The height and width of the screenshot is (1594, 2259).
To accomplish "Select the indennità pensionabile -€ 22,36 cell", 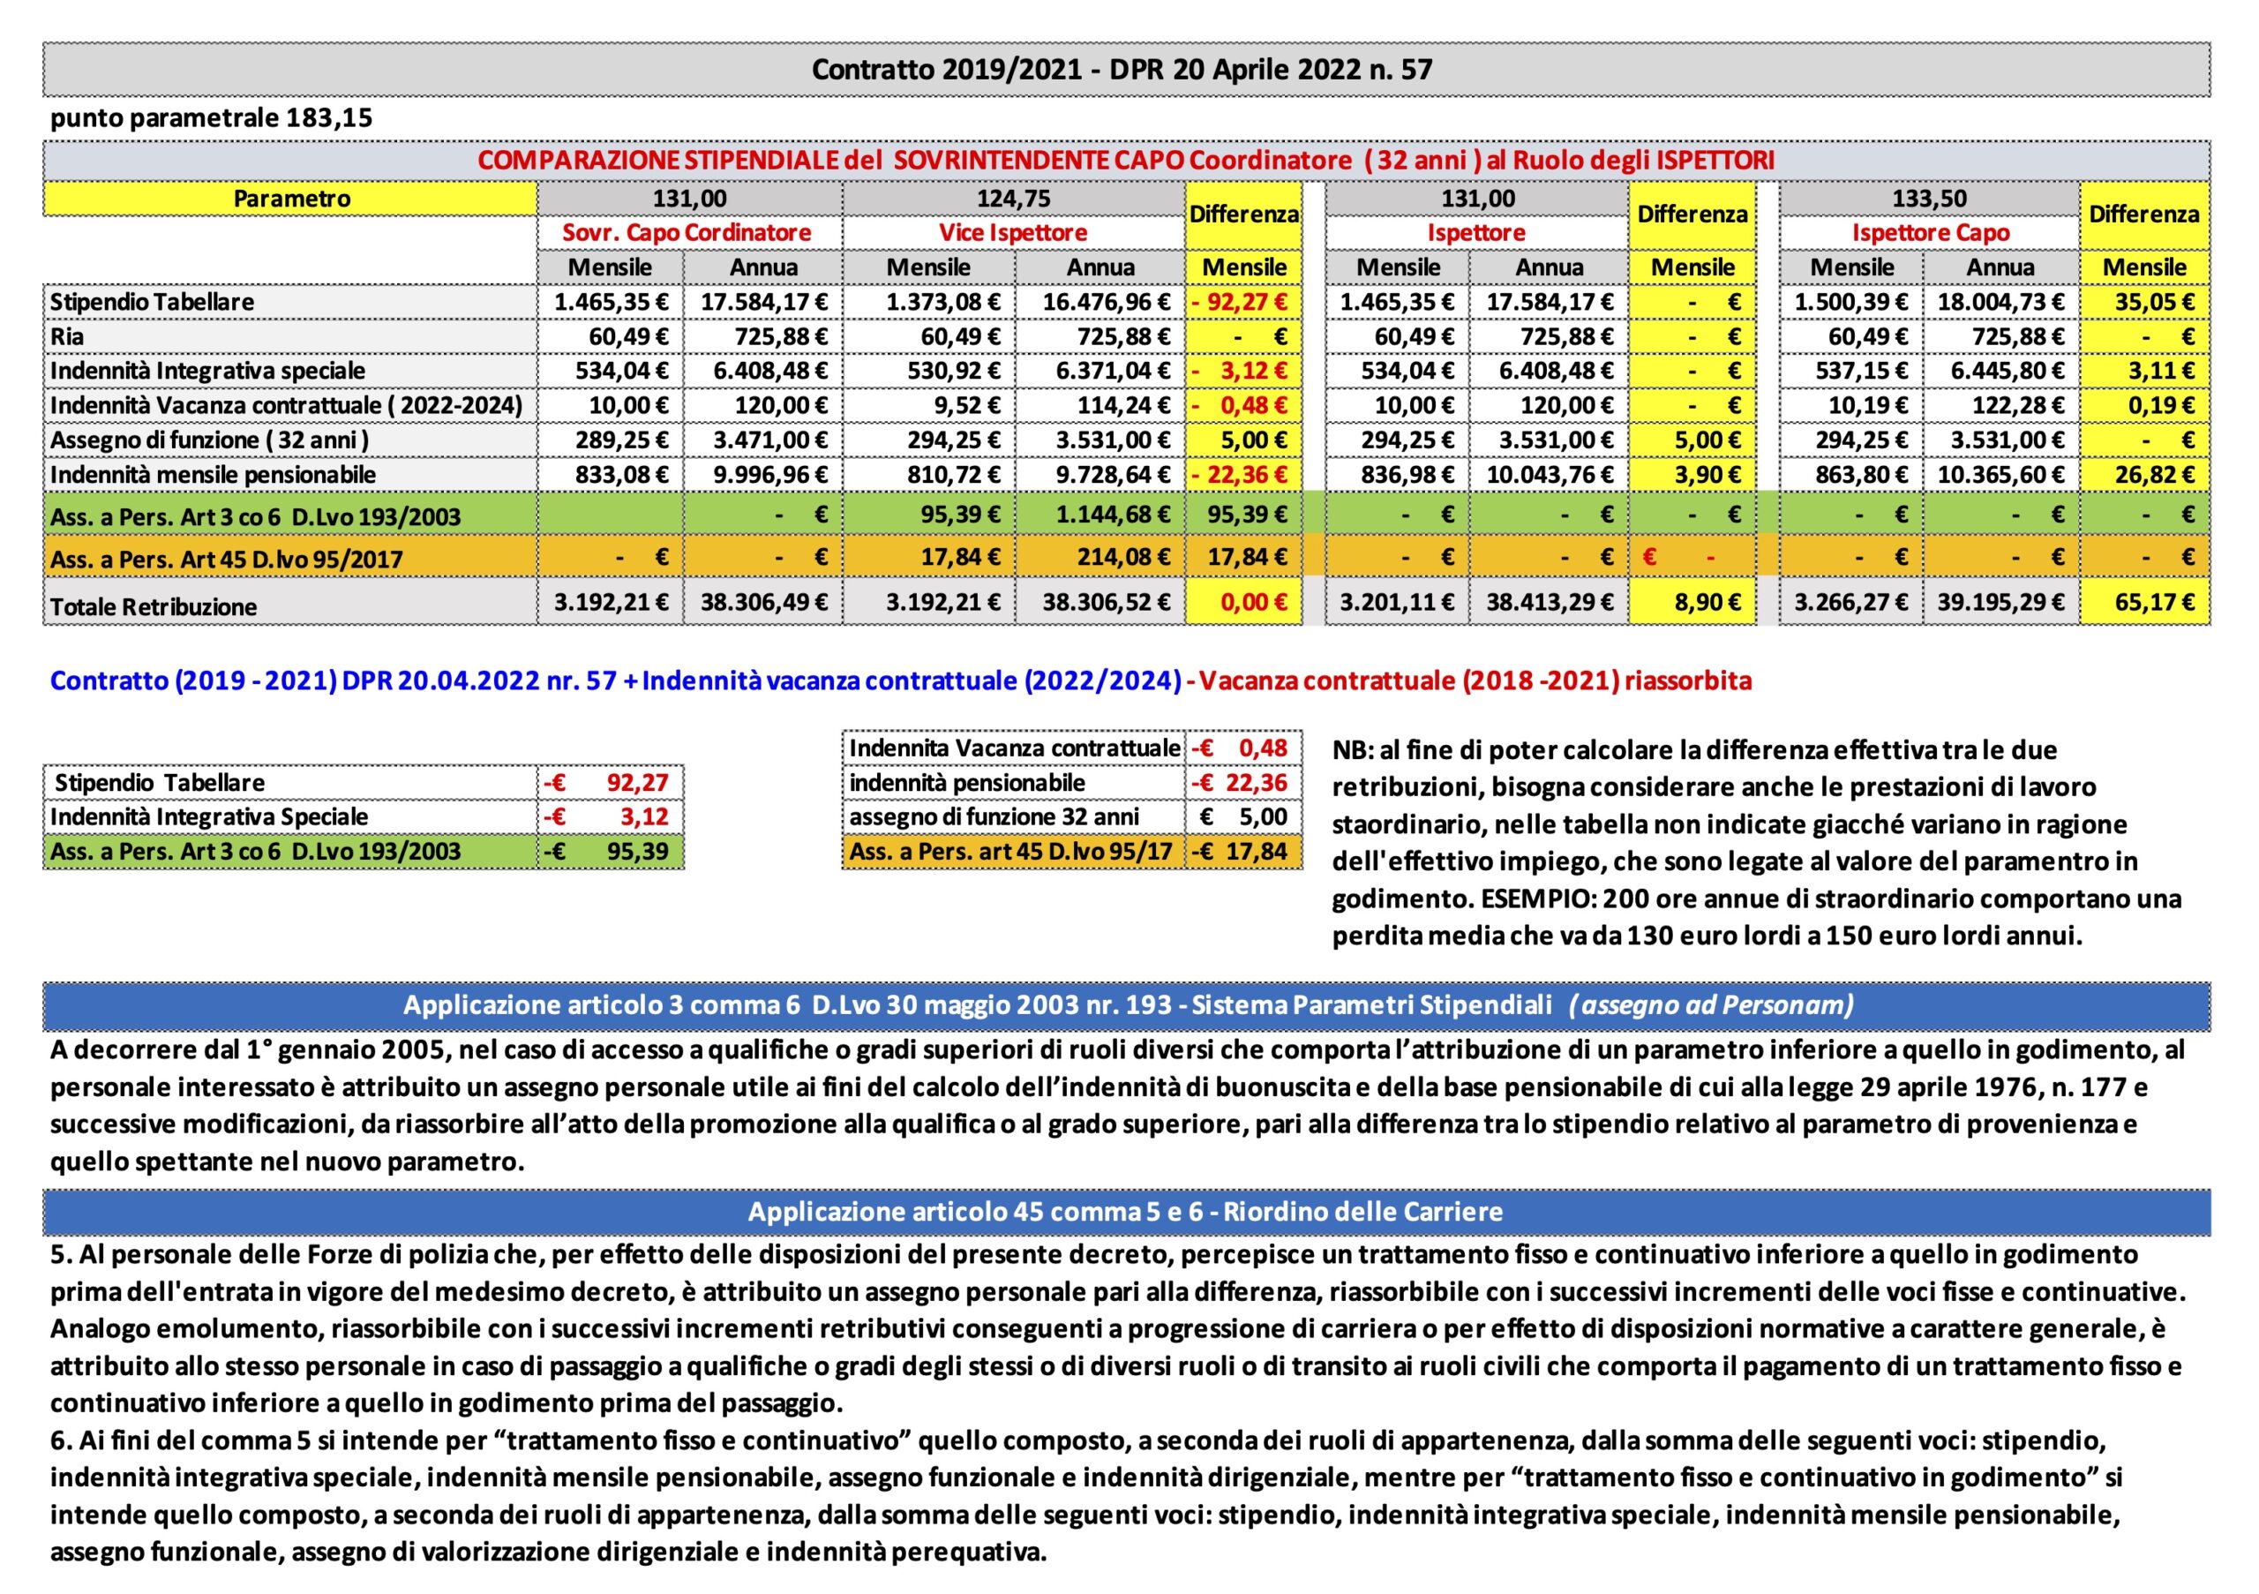I will [1243, 783].
